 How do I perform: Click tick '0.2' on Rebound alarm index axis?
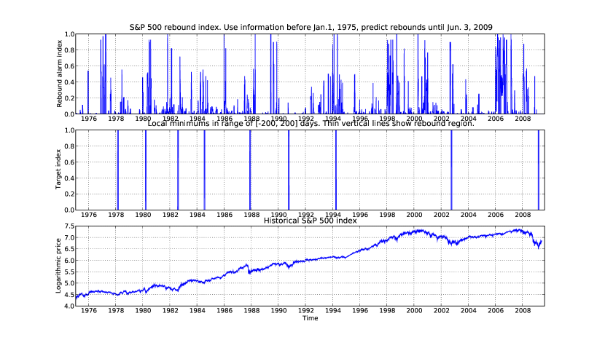[x=69, y=98]
